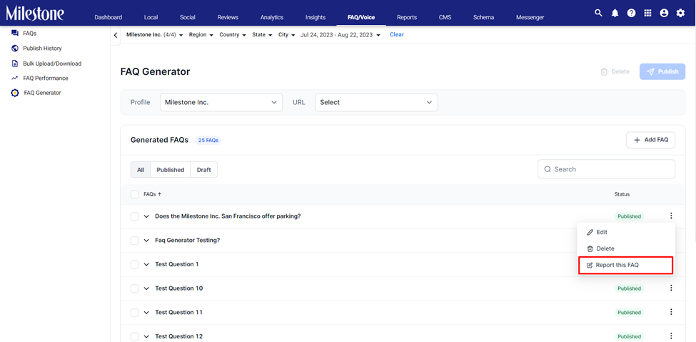Click the search magnifier icon in header
The height and width of the screenshot is (342, 696).
coord(598,13)
